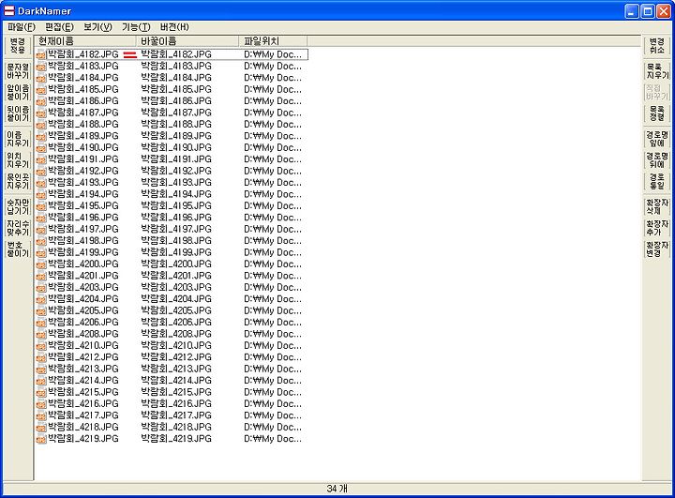
Task: Click the file icon beside 박람회_4197.JPG
Action: pos(41,229)
